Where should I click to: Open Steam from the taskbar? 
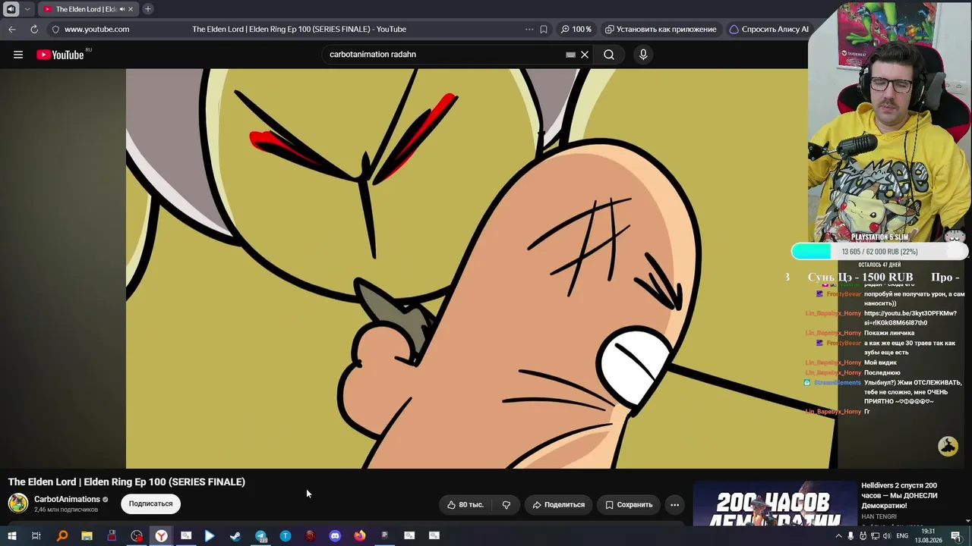[x=235, y=535]
